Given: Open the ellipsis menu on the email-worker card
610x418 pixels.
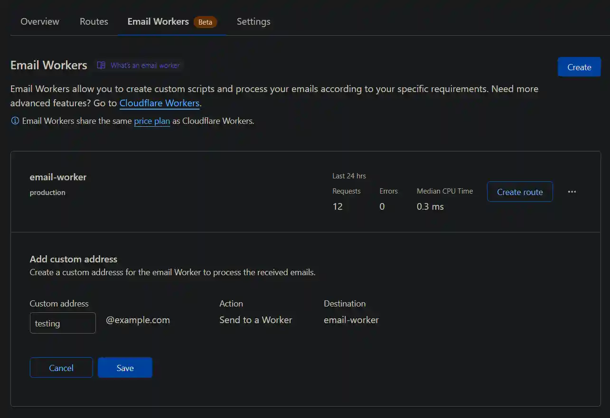Looking at the screenshot, I should (572, 191).
